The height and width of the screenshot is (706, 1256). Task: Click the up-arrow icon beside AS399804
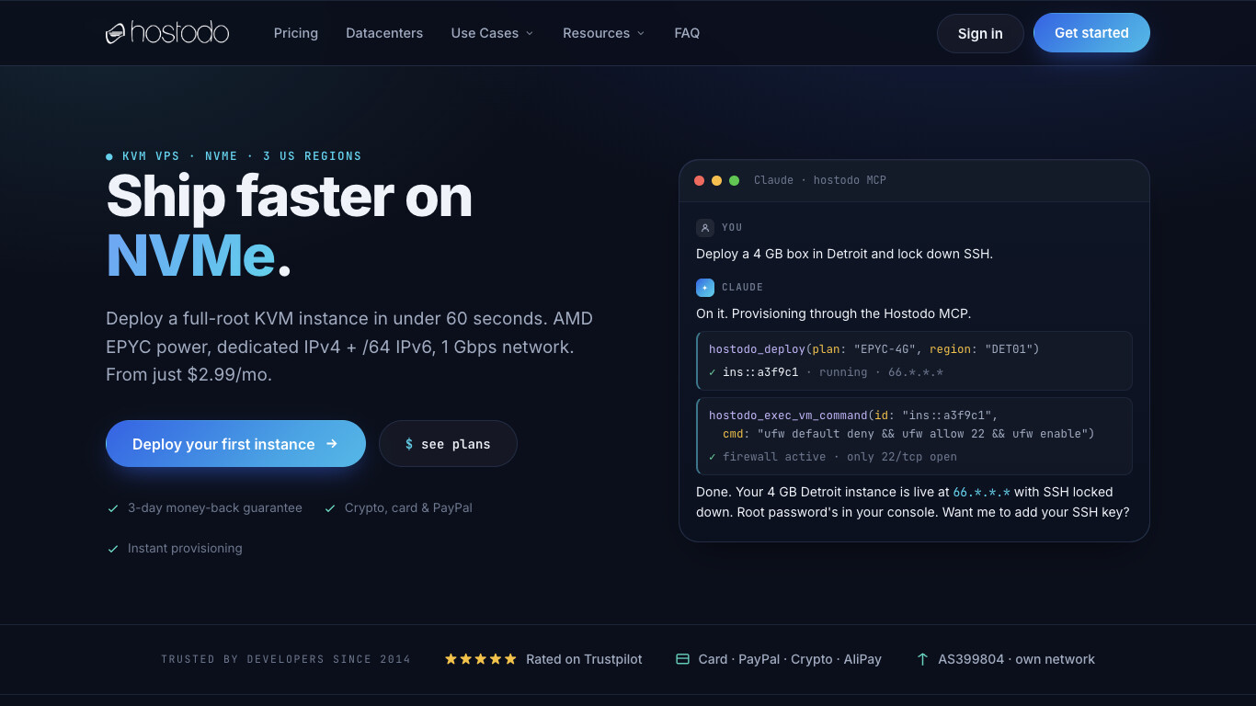[x=922, y=659]
